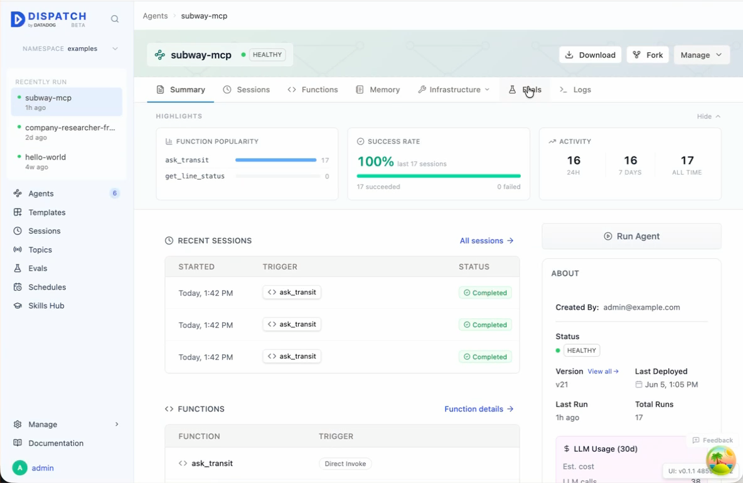Click the Direct Invoke trigger badge
This screenshot has width=743, height=483.
pyautogui.click(x=345, y=464)
